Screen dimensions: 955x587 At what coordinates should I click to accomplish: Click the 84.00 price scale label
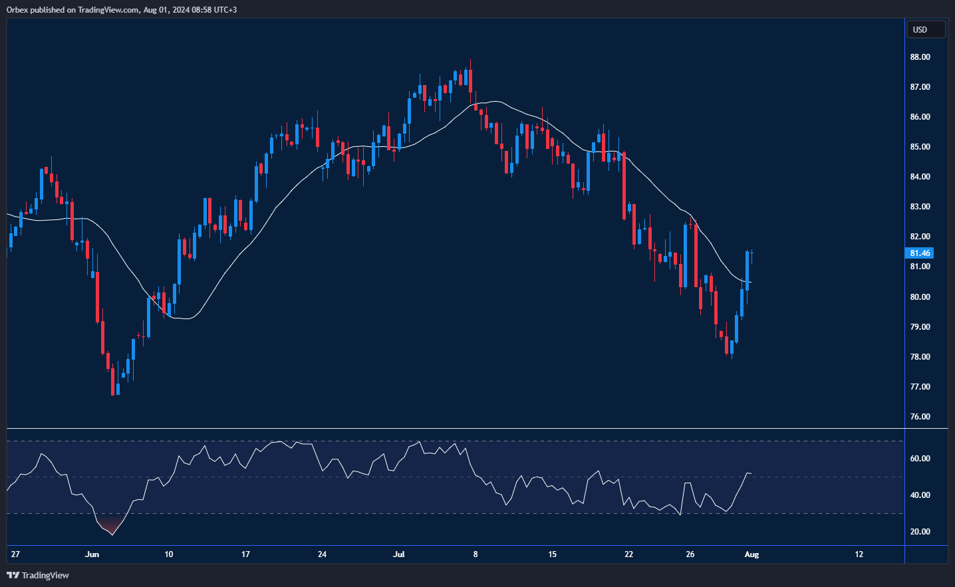pos(920,177)
